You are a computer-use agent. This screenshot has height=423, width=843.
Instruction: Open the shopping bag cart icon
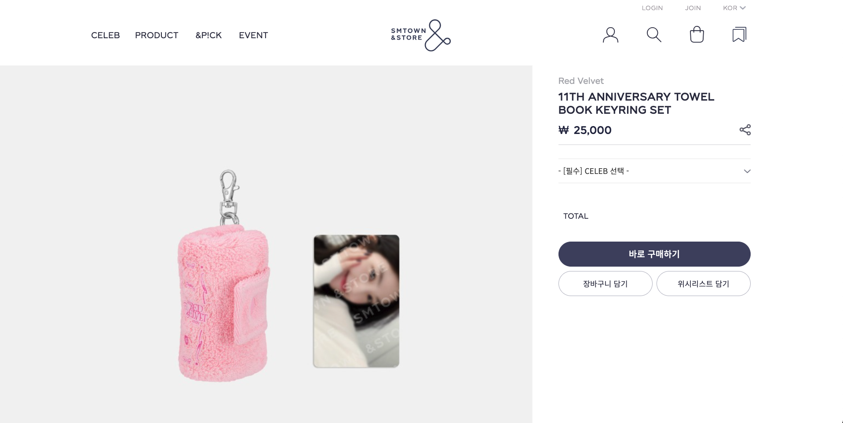point(697,35)
